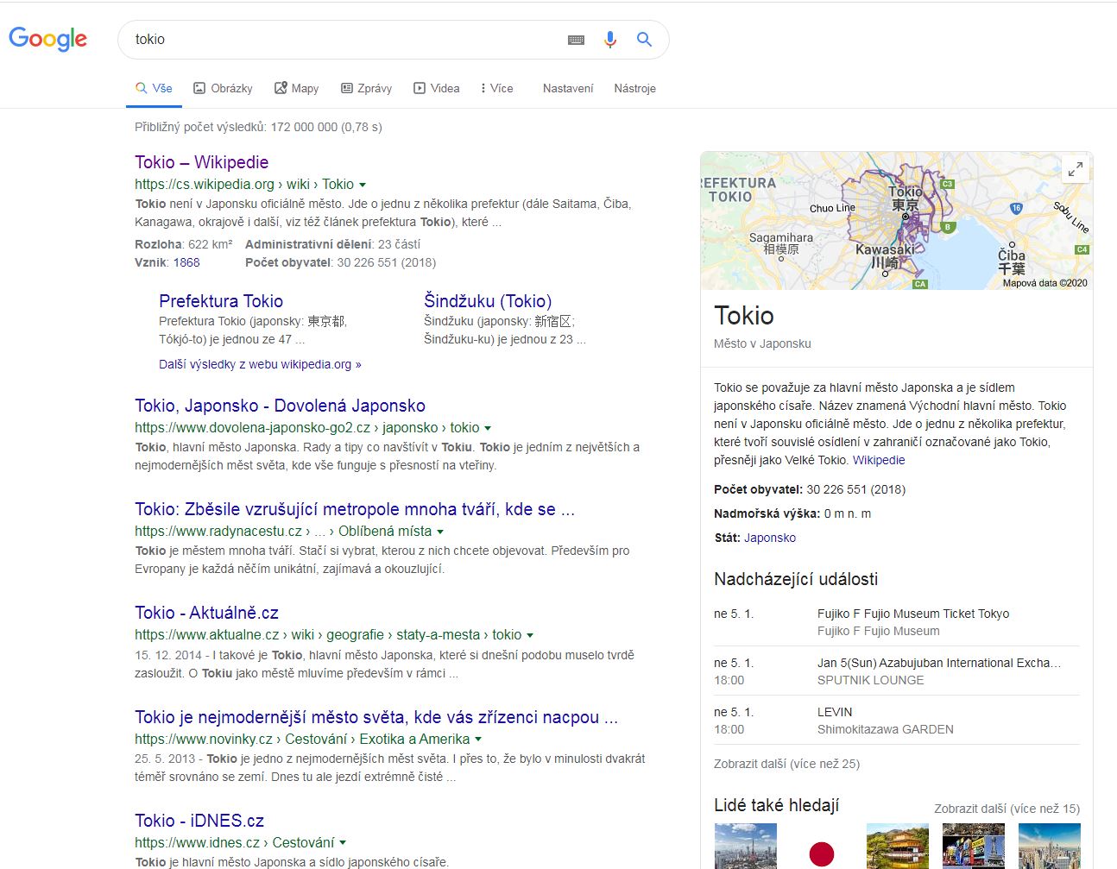
Task: Click the Wikipedie link in knowledge panel
Action: [879, 460]
